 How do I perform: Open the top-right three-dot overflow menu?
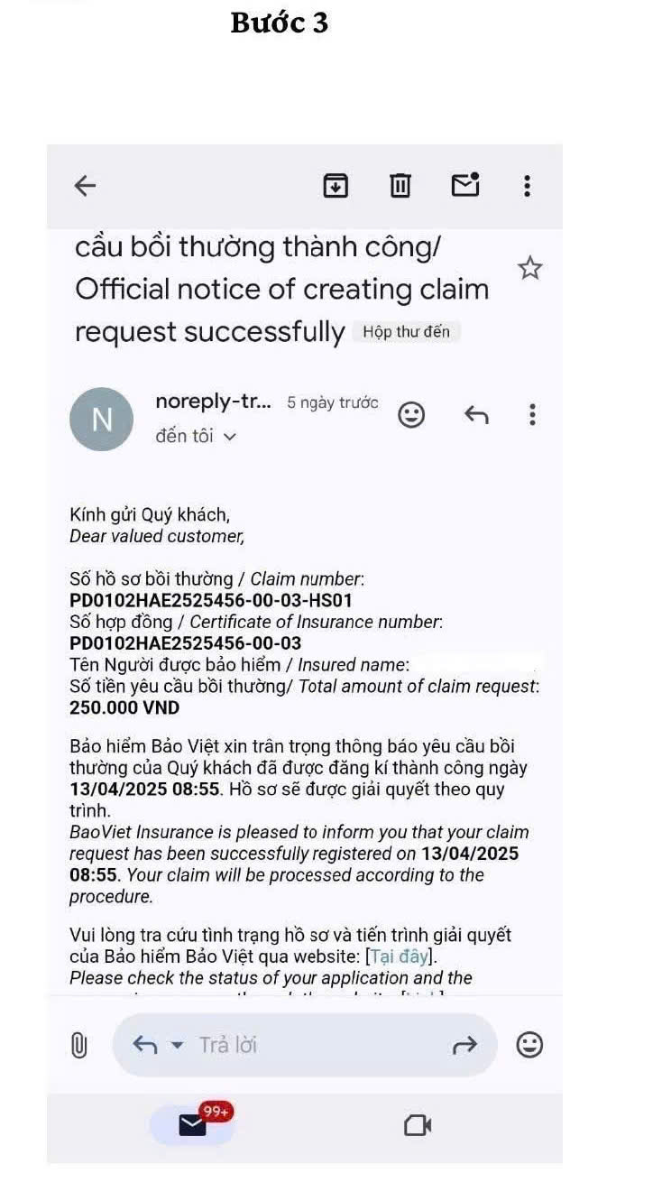(x=528, y=186)
